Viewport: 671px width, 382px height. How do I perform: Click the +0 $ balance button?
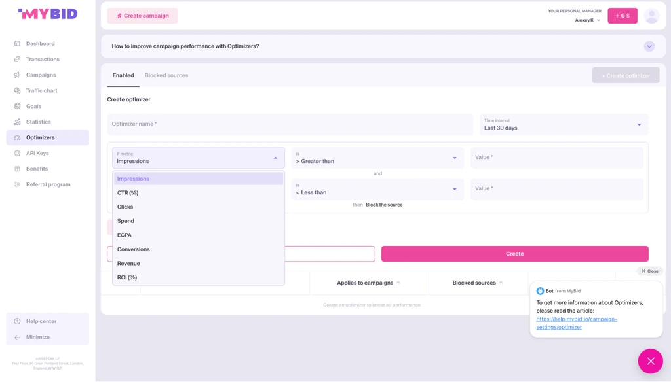[x=623, y=16]
